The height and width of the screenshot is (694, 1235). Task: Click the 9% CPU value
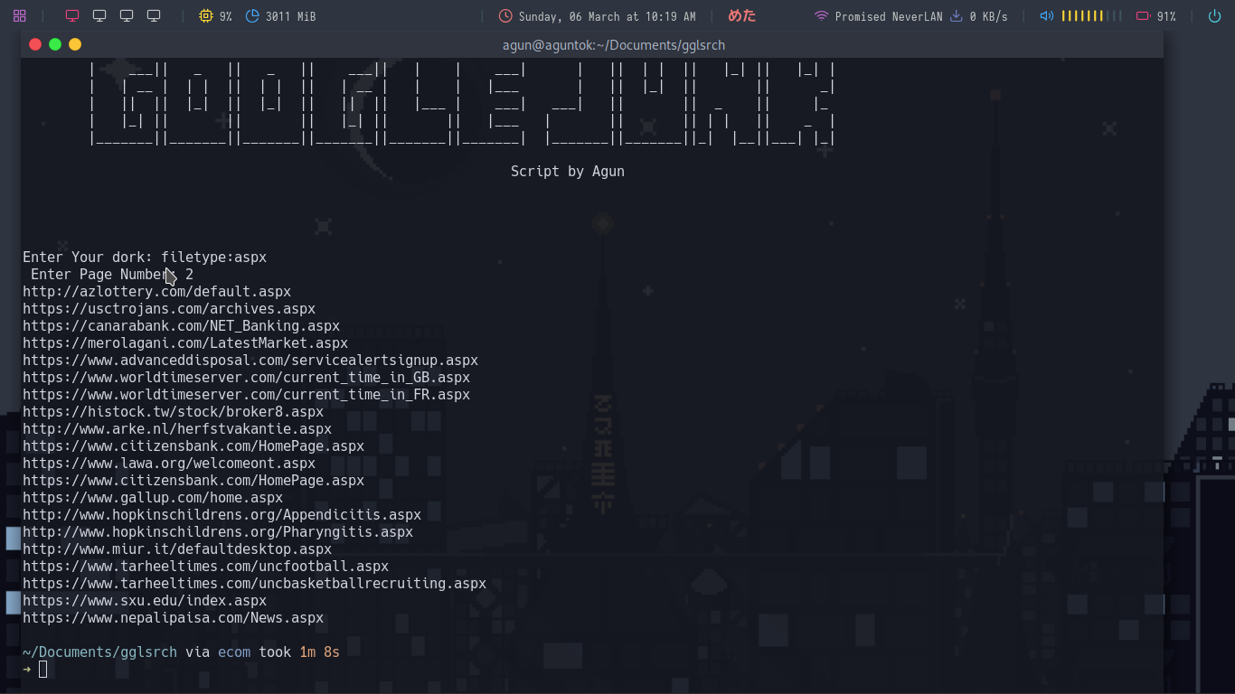(x=225, y=17)
